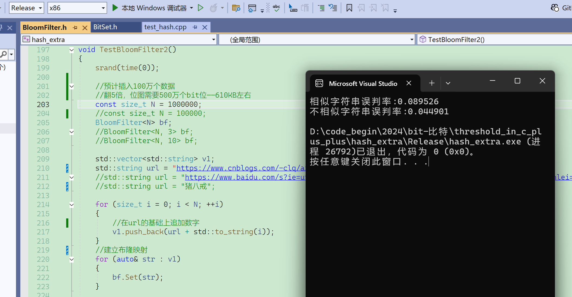Expand the hash_extra project scope dropdown
The image size is (572, 297).
click(213, 40)
